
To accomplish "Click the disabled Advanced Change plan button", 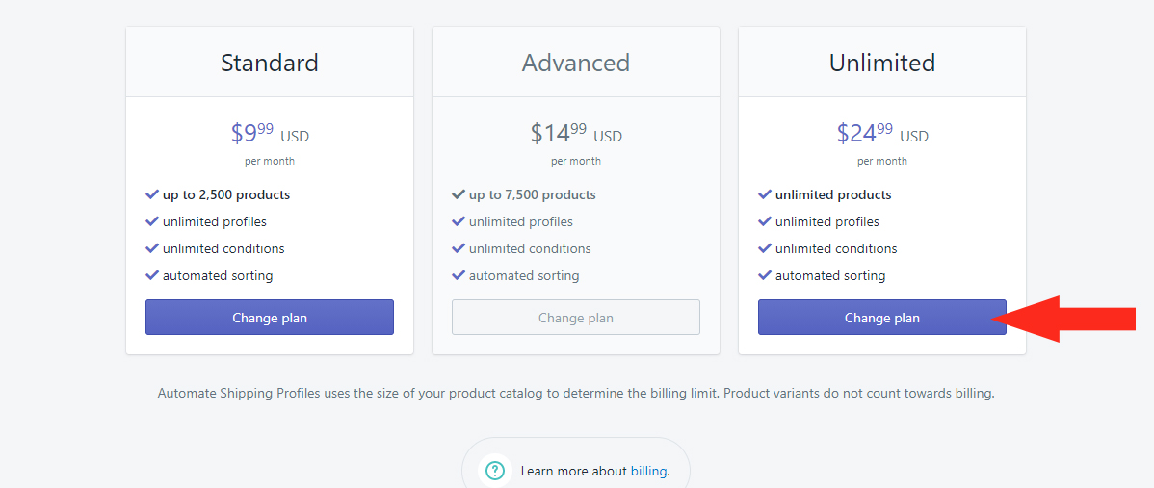I will pyautogui.click(x=575, y=318).
